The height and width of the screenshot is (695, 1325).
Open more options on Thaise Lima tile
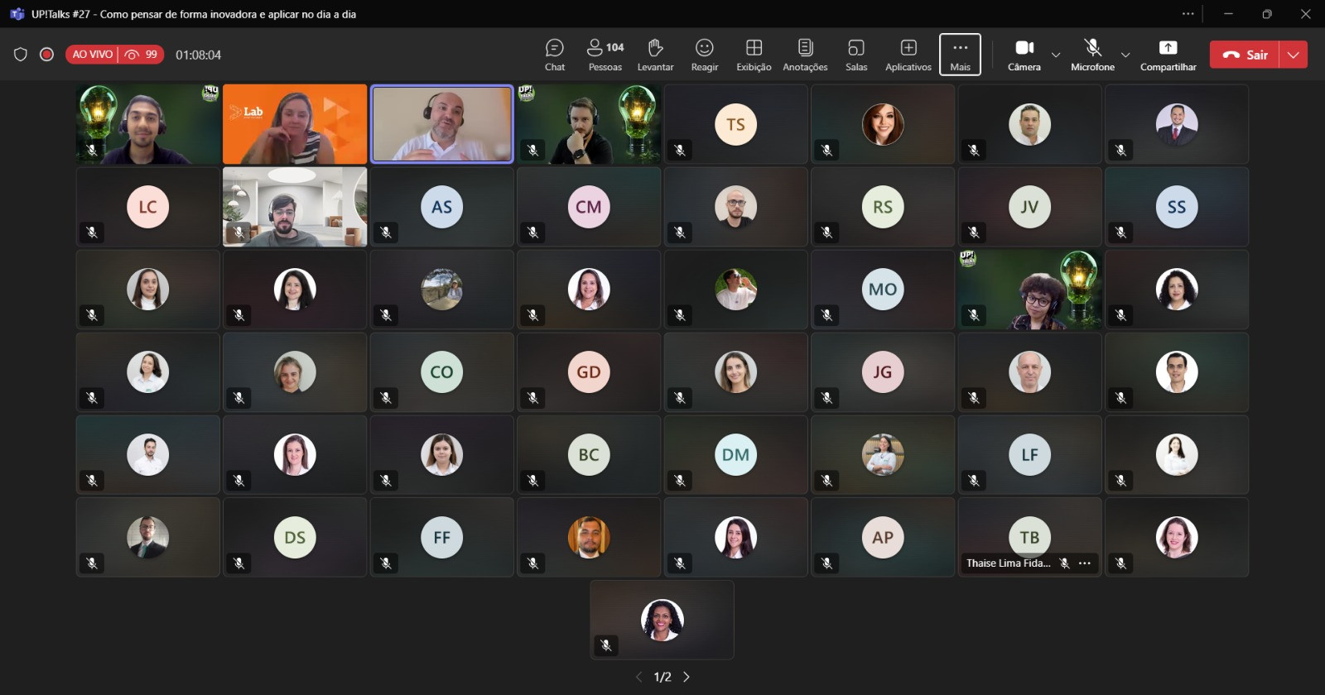[x=1085, y=563]
